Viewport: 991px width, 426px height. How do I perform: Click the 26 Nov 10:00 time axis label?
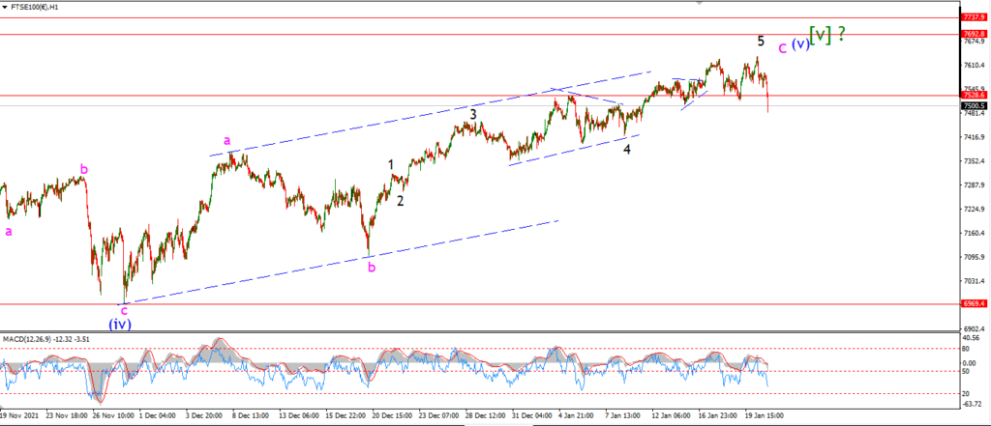(x=113, y=416)
